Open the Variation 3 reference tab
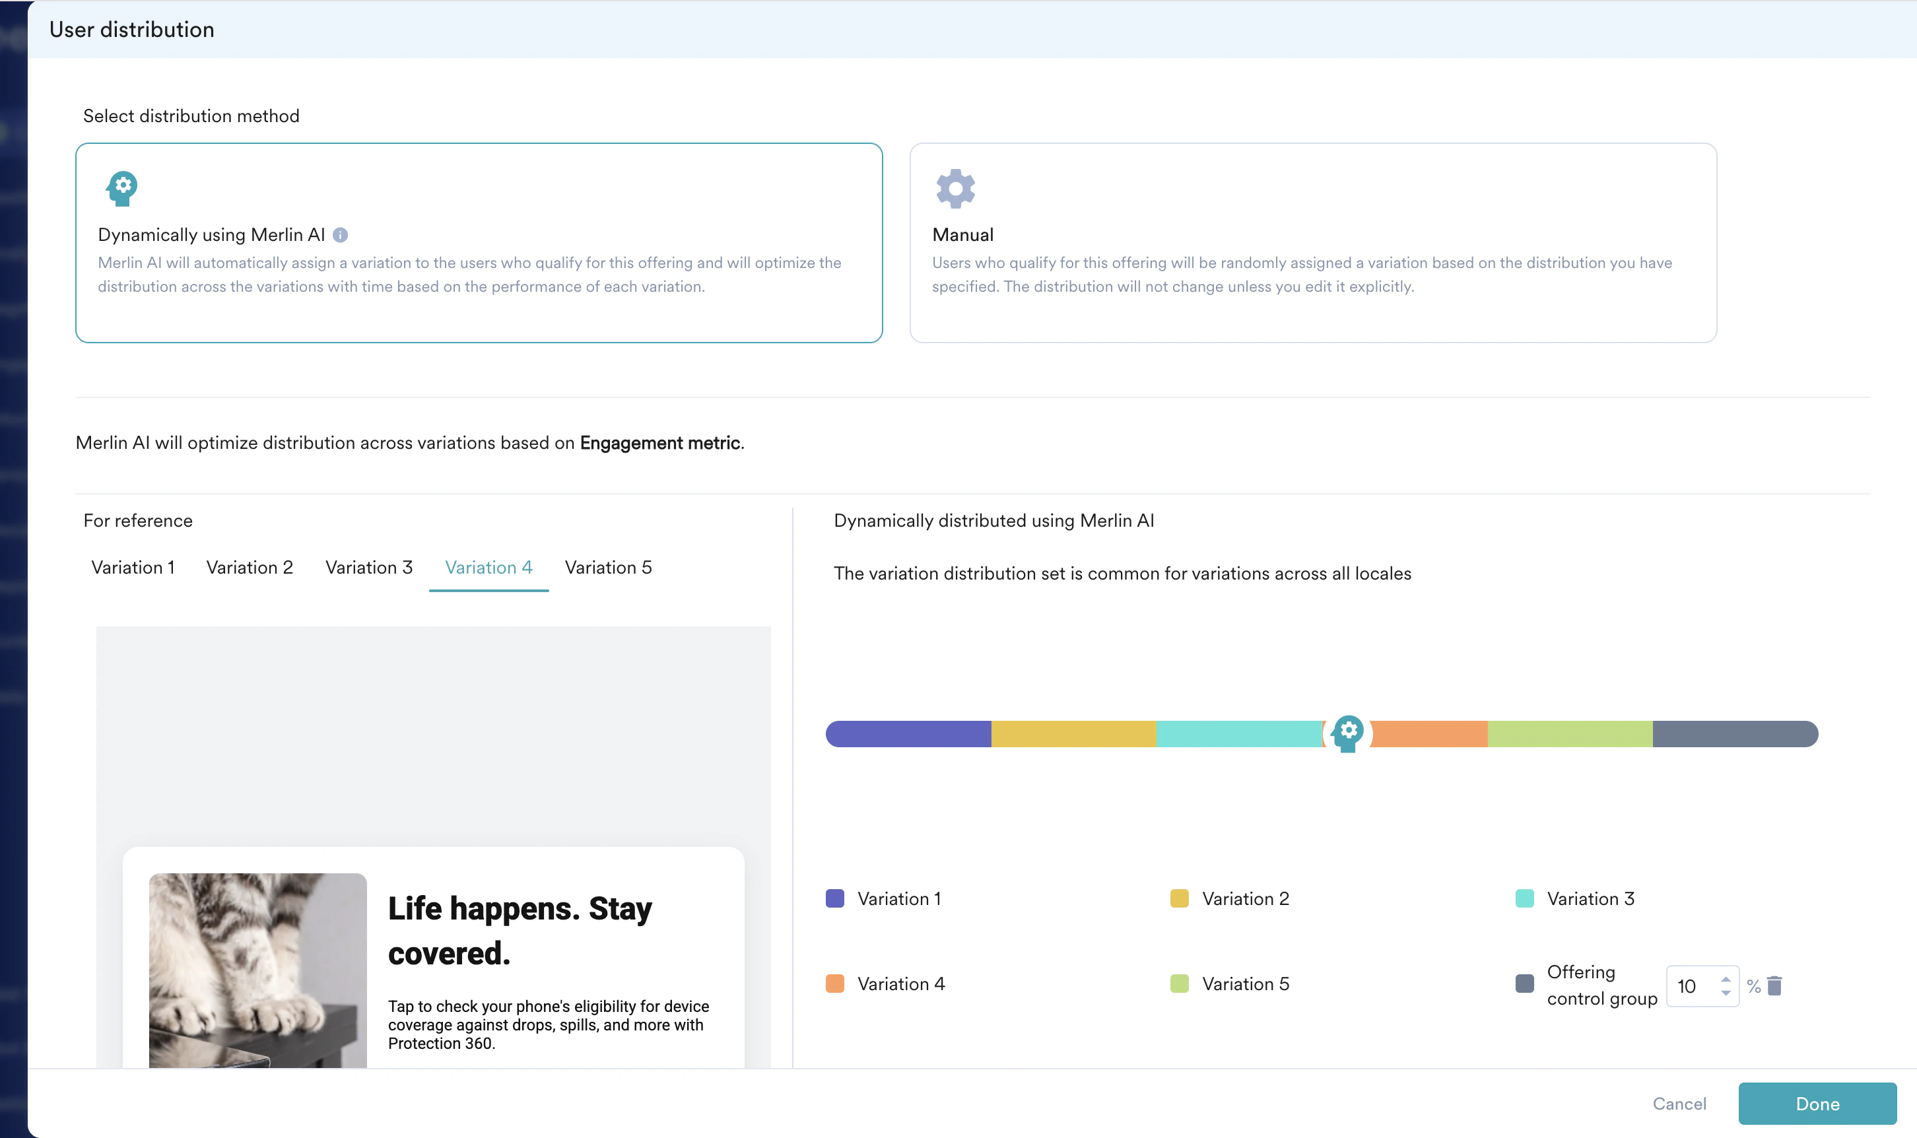Image resolution: width=1917 pixels, height=1138 pixels. [x=369, y=568]
